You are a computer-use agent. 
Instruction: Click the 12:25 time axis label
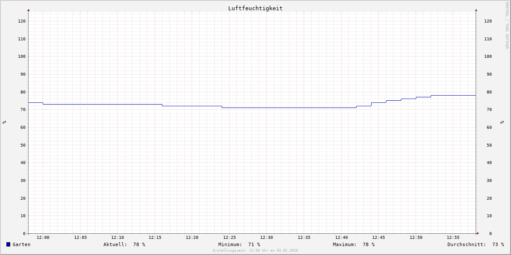pos(230,238)
